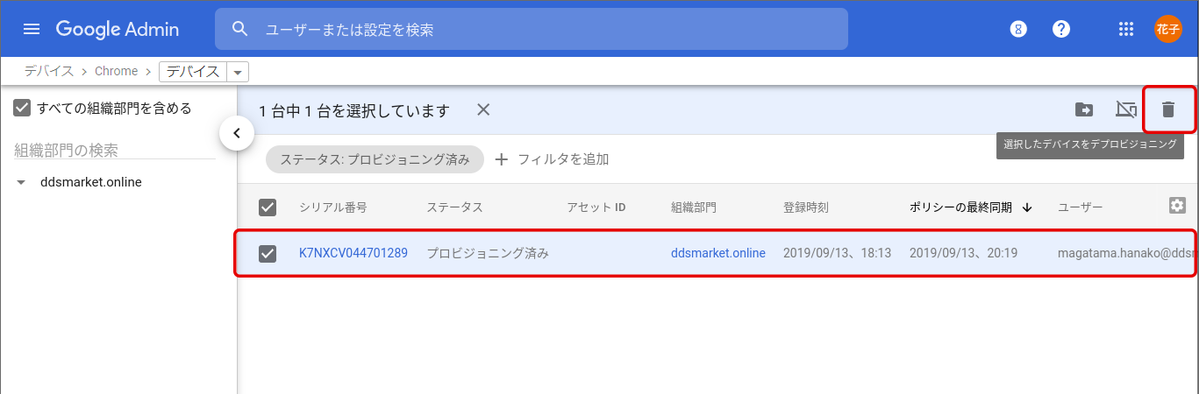Toggle すべての組織部門を含める checkbox

(x=23, y=109)
